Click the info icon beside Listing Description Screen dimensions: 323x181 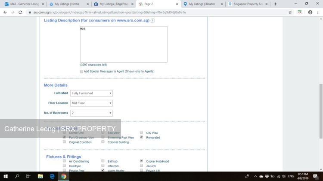coord(152,21)
